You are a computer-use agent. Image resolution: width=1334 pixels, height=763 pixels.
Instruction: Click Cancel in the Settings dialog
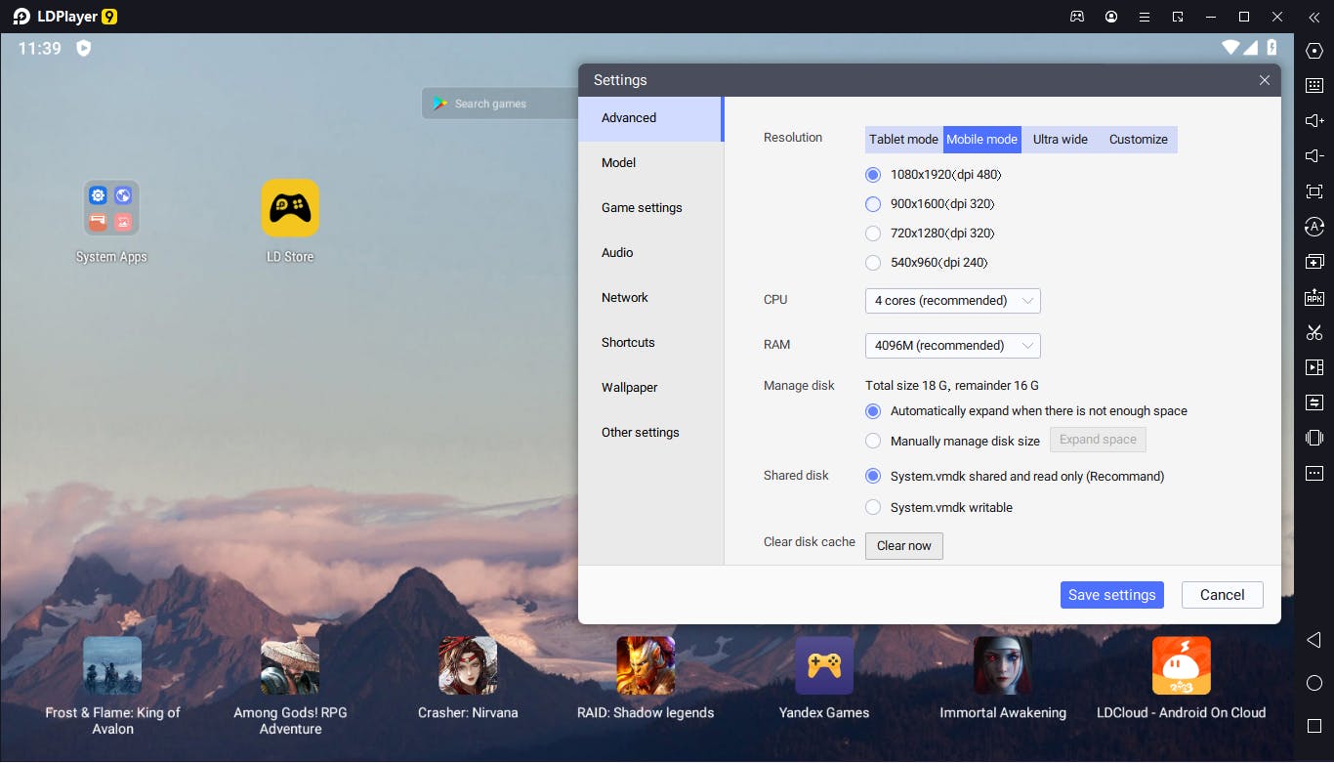point(1223,595)
